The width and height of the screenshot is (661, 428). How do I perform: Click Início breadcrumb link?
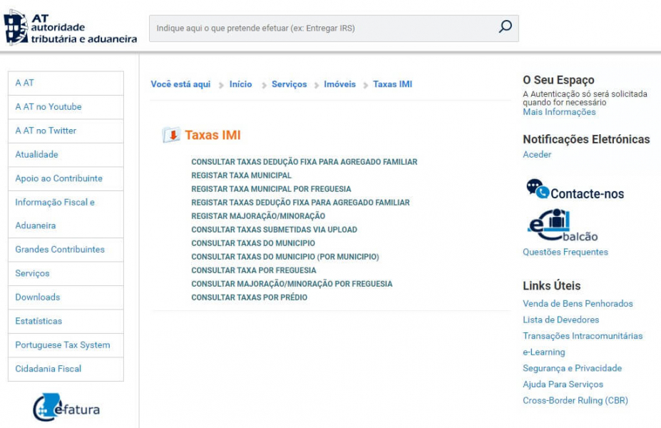pos(240,84)
